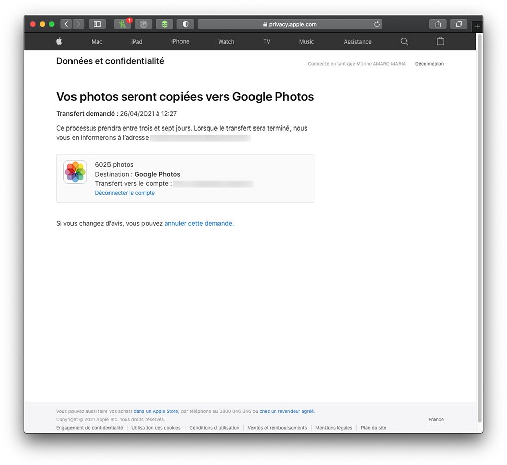Click the Photos app icon thumbnail

pyautogui.click(x=75, y=172)
